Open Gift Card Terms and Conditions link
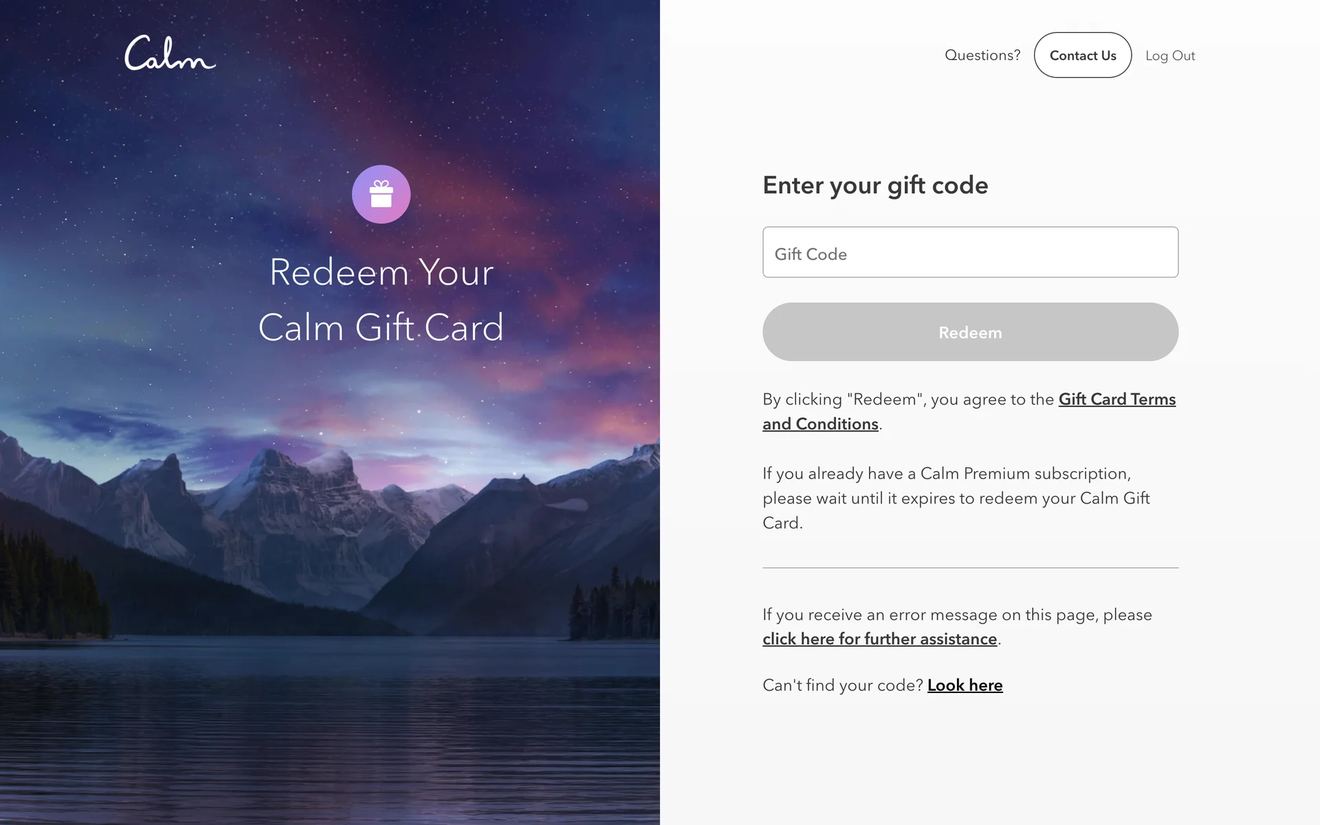The image size is (1320, 825). pyautogui.click(x=969, y=411)
